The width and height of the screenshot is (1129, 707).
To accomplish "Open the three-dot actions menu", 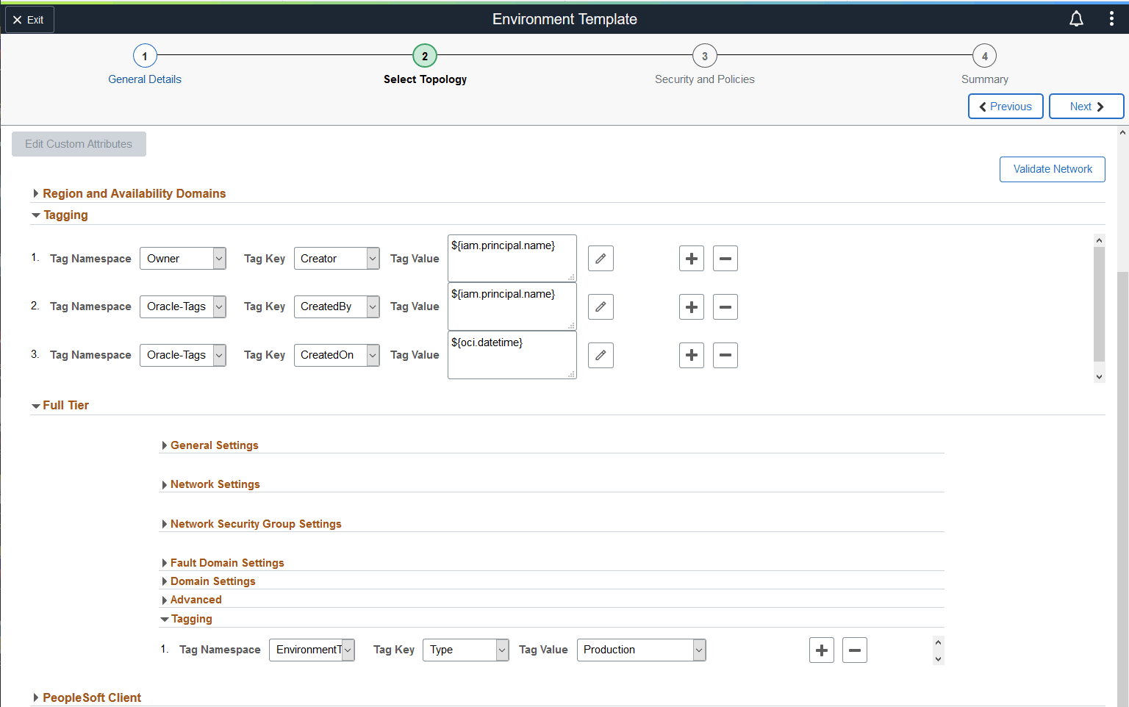I will click(1111, 19).
